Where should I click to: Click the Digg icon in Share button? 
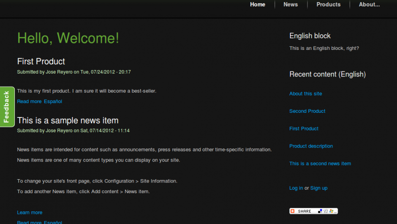(x=326, y=211)
